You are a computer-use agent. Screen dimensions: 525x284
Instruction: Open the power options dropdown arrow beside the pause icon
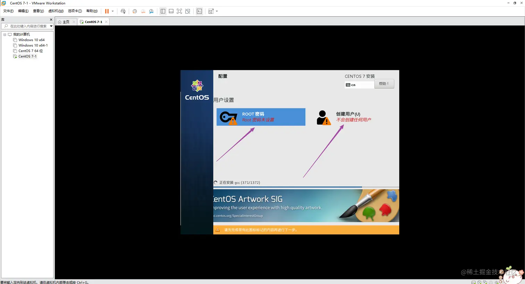(x=112, y=11)
